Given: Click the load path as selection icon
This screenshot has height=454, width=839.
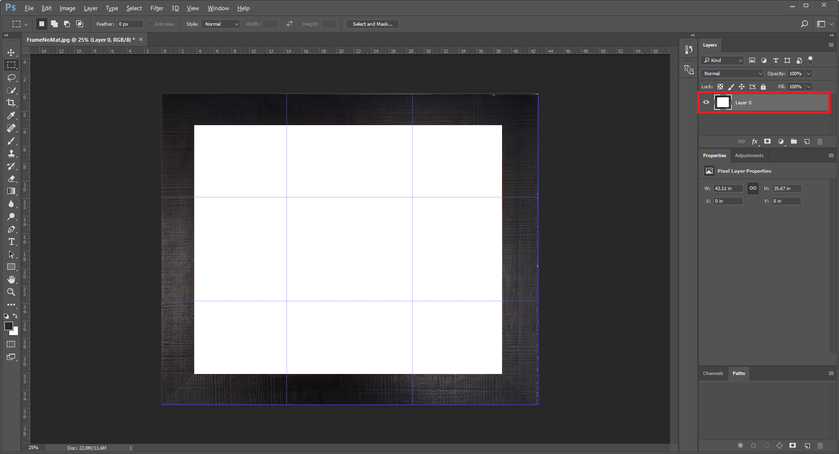Looking at the screenshot, I should (767, 445).
